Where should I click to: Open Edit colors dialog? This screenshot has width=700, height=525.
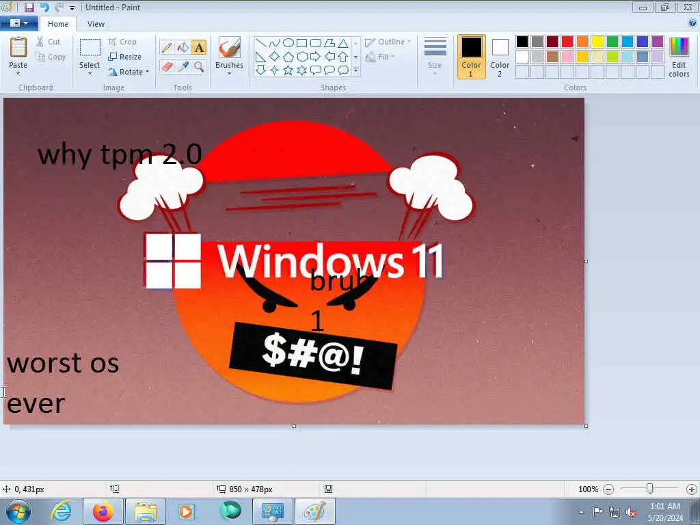(679, 57)
